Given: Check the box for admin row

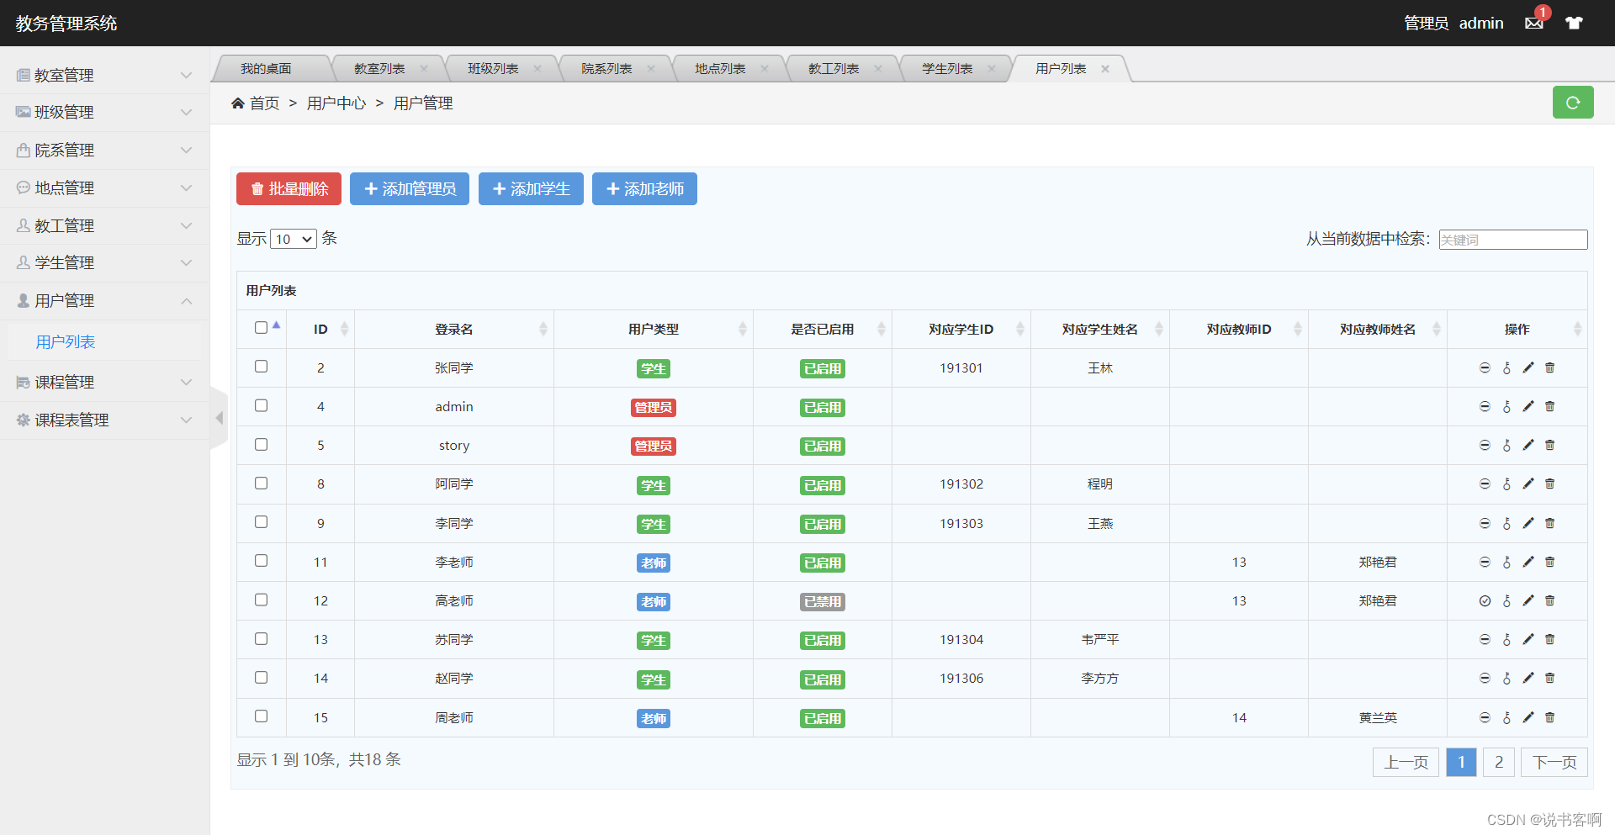Looking at the screenshot, I should [261, 405].
